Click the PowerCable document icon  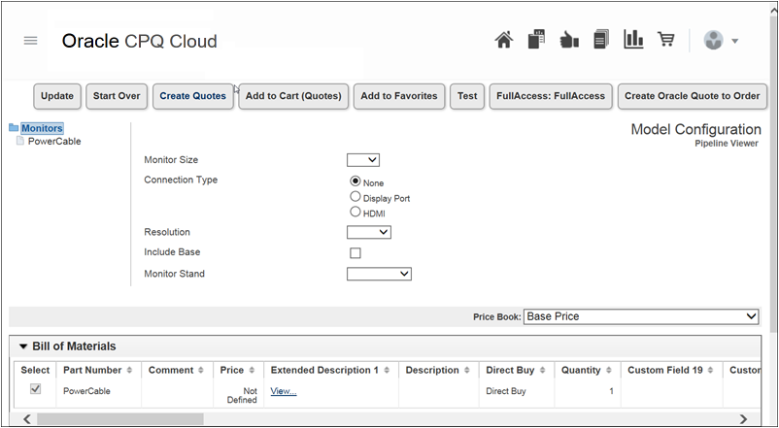(x=19, y=141)
